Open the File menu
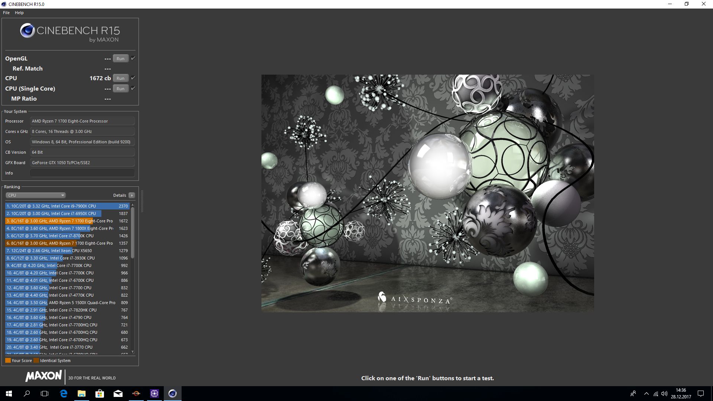Viewport: 713px width, 401px height. point(6,13)
